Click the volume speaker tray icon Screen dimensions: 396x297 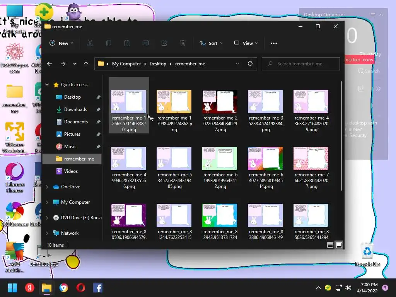coord(348,288)
